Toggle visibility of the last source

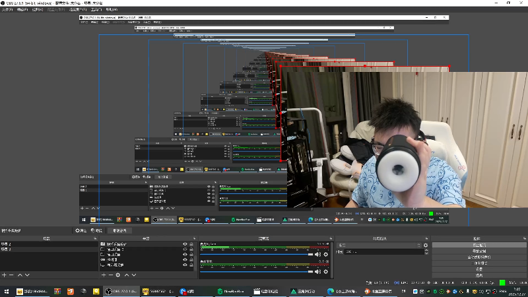pyautogui.click(x=184, y=265)
